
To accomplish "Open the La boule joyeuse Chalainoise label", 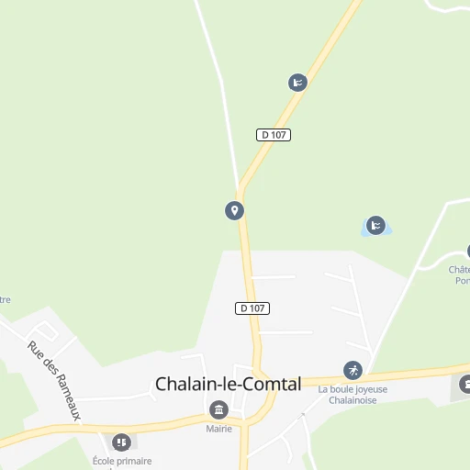I will 352,395.
